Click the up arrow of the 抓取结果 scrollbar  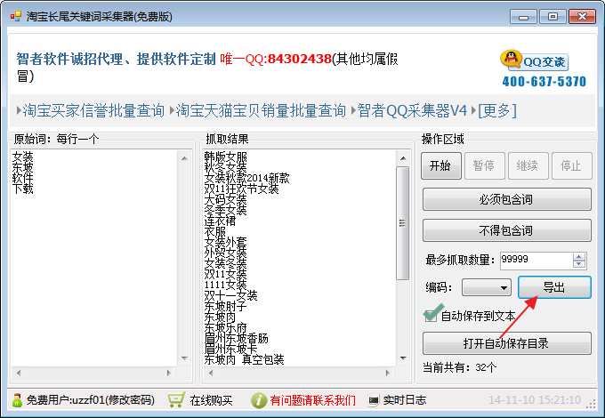[403, 158]
